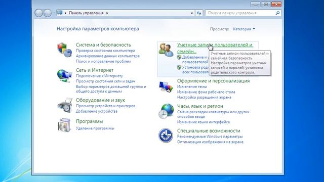
Task: Open Архивирование данных компьютера link
Action: [108, 56]
